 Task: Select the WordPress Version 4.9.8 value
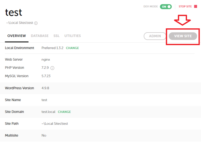pos(45,88)
